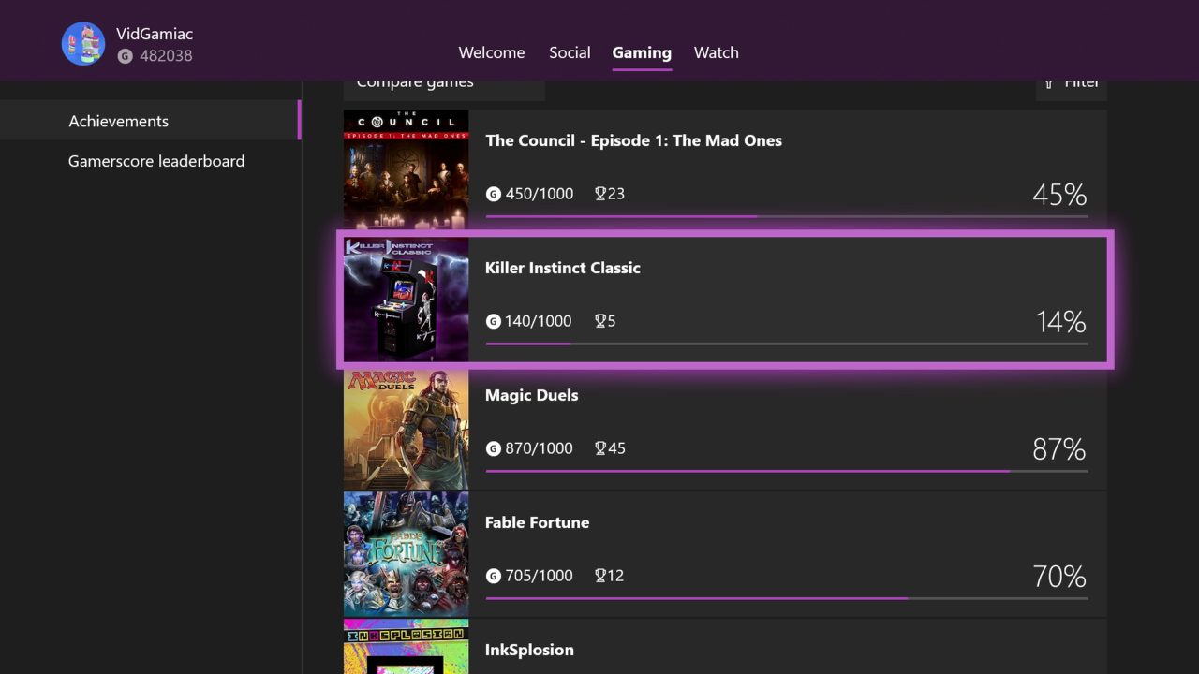Select the Gaming tab
This screenshot has height=674, width=1199.
[x=642, y=53]
